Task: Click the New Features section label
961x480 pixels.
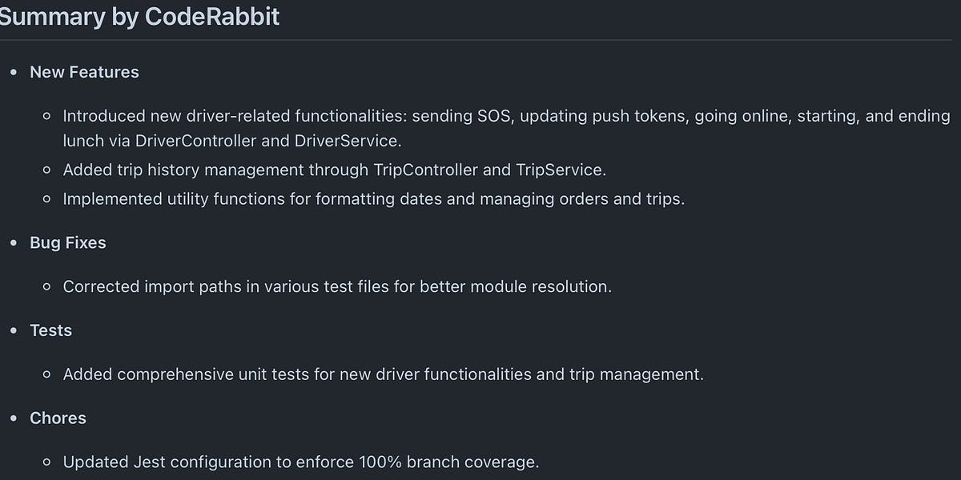Action: pyautogui.click(x=84, y=72)
